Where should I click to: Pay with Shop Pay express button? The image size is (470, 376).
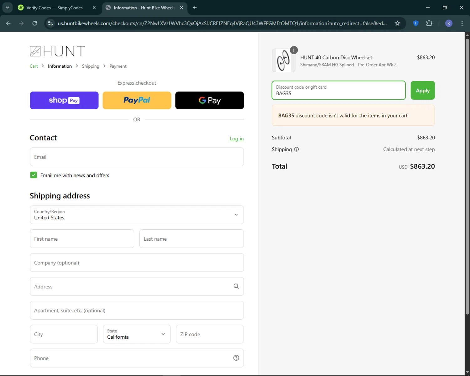click(64, 100)
